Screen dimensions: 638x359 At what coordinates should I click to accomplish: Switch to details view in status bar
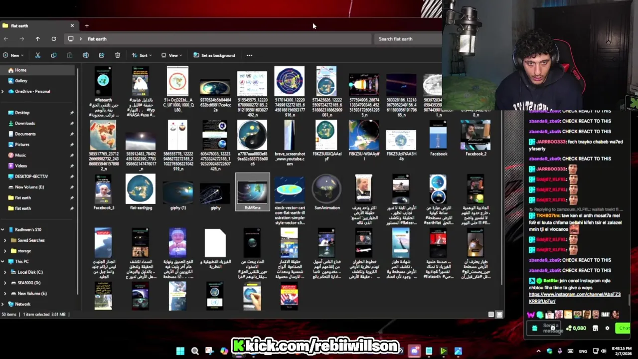[491, 315]
